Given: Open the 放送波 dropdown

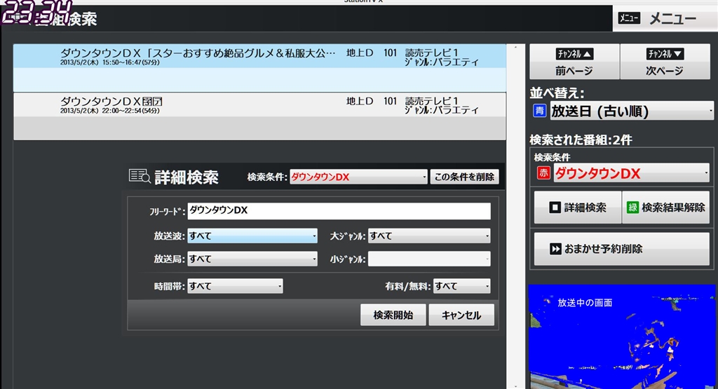Looking at the screenshot, I should [252, 236].
